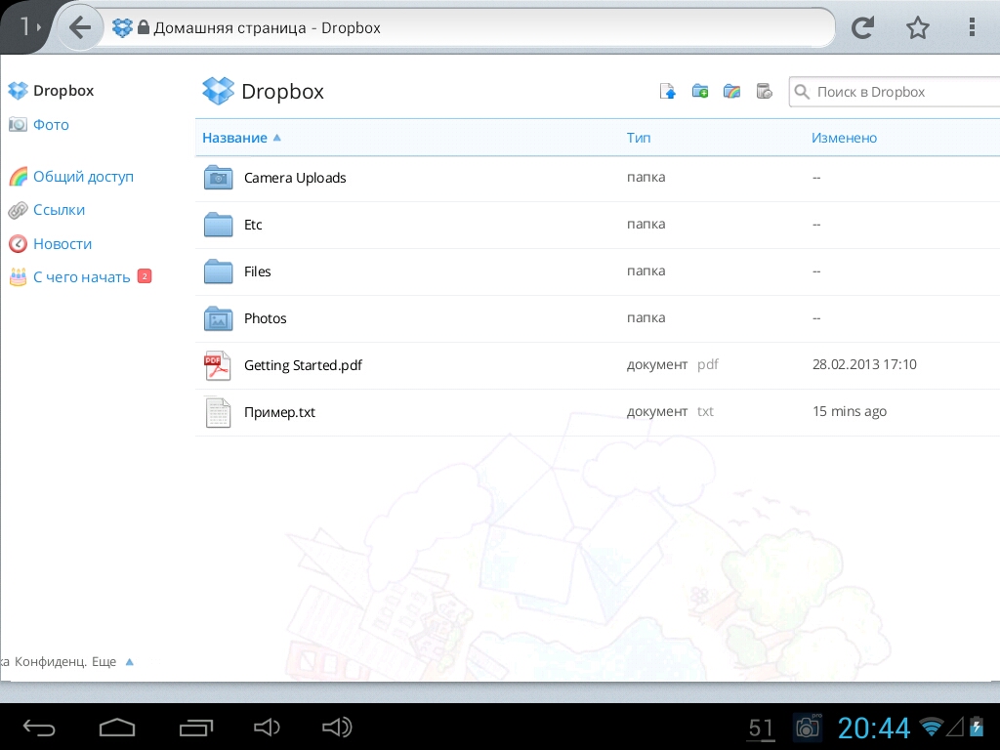
Task: Tap the Android recent apps button
Action: (x=195, y=728)
